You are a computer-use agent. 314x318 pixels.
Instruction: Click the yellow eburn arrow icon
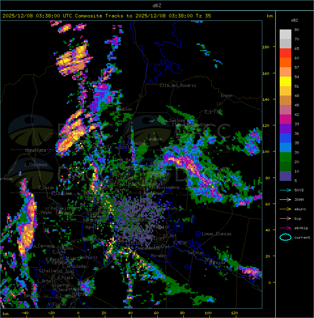[285, 209]
